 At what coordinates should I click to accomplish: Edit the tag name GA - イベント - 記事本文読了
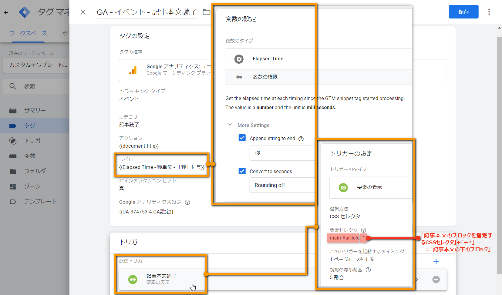pos(147,12)
